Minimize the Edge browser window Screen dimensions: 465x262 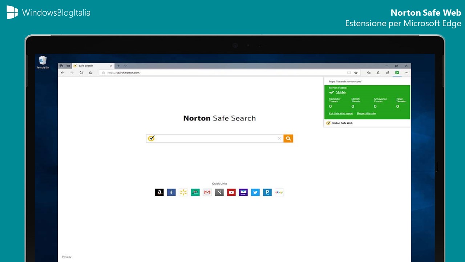[x=386, y=66]
